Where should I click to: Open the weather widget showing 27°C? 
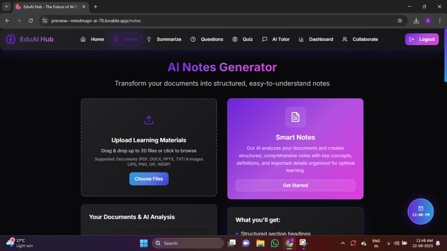19,243
